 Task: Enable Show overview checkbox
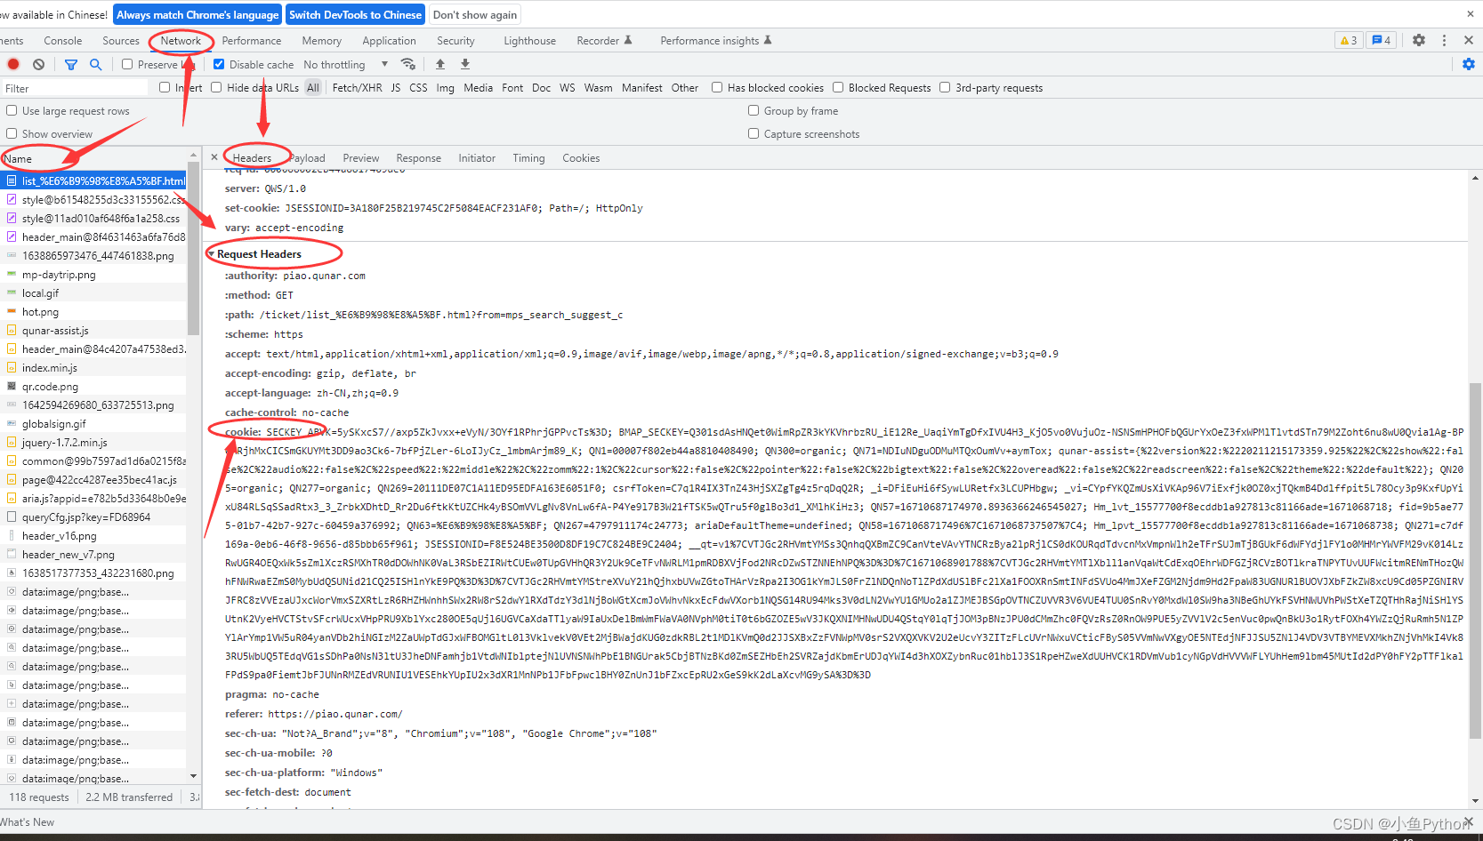(x=12, y=133)
